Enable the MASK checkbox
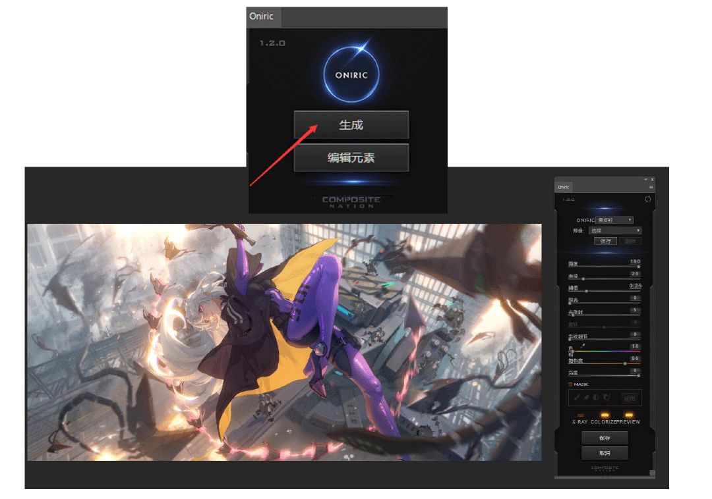The image size is (712, 499). [x=570, y=384]
